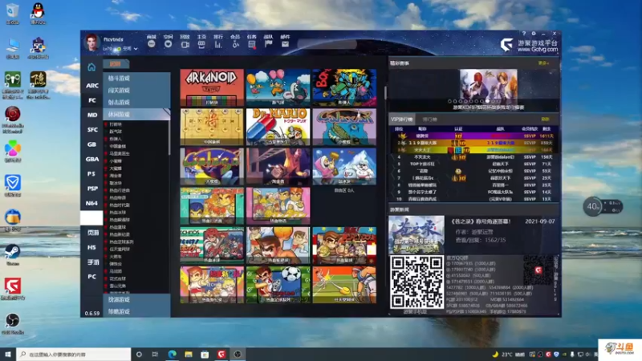This screenshot has width=642, height=361.
Task: Select the PSP platform tab
Action: click(x=91, y=189)
